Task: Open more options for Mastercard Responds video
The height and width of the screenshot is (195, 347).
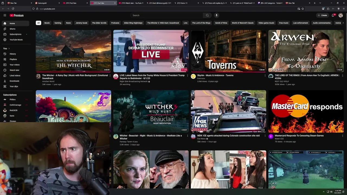Action: point(342,136)
